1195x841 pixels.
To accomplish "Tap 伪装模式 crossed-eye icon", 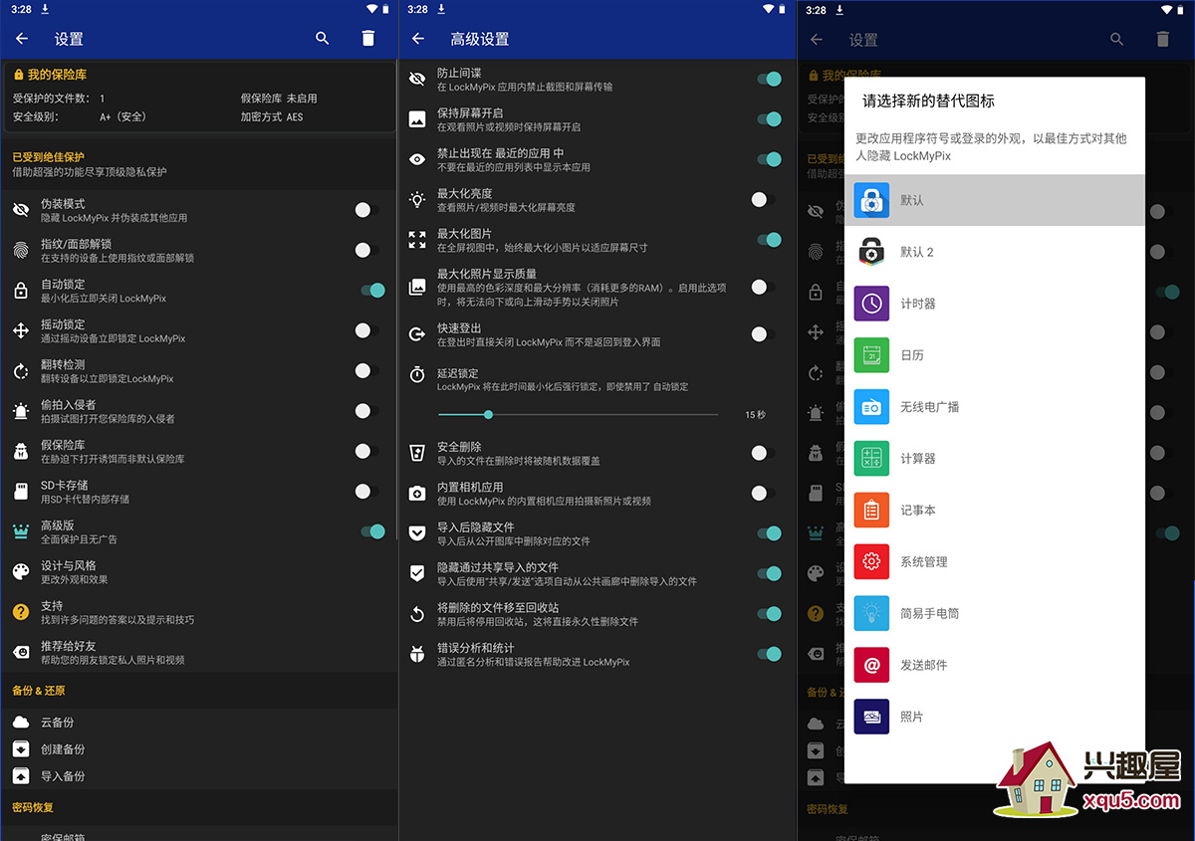I will point(21,210).
